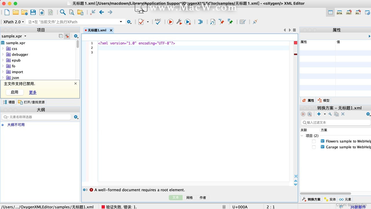Image resolution: width=371 pixels, height=209 pixels.
Task: Open the XPath 2.0 version dropdown
Action: pos(23,21)
